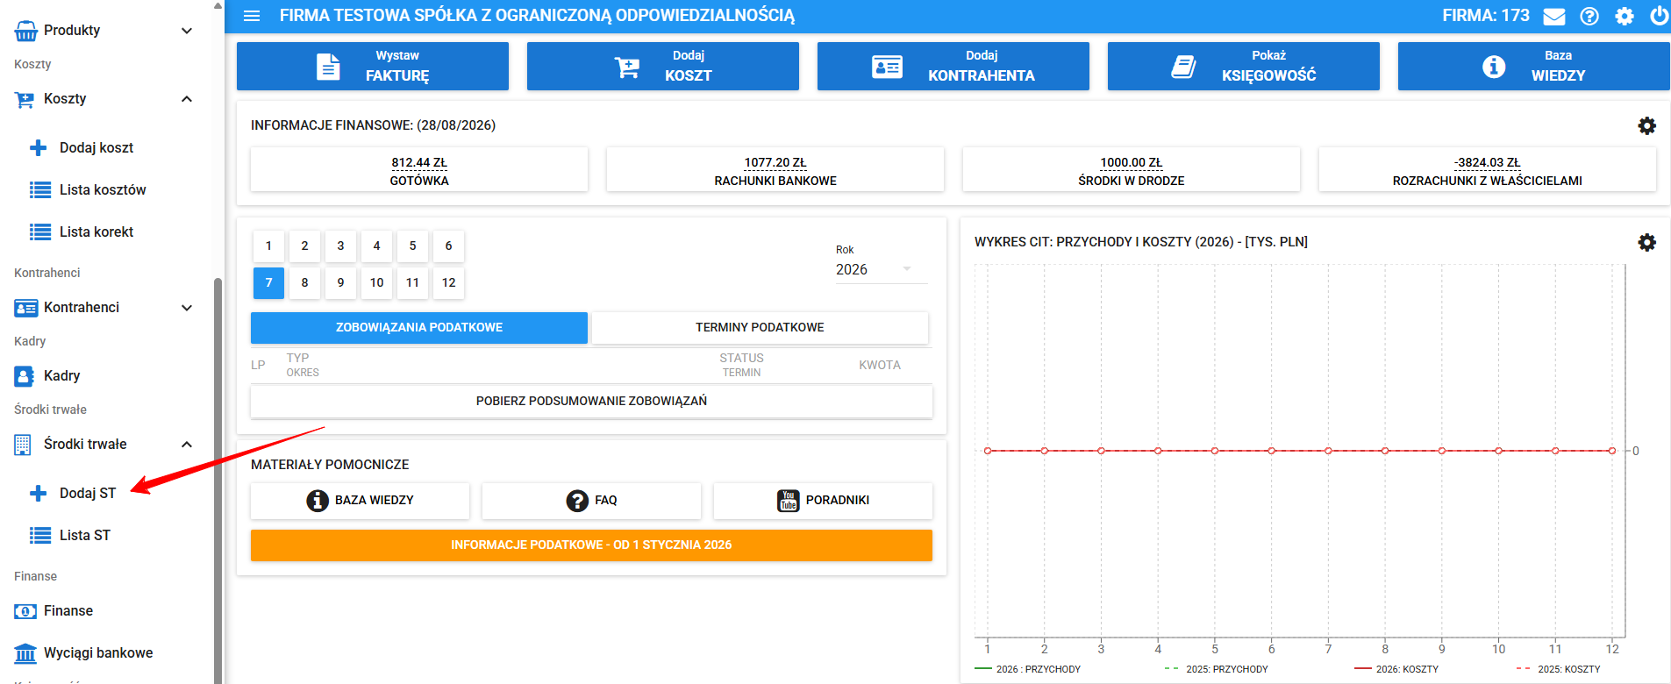Click Kadry person icon in sidebar
1671x684 pixels.
click(25, 376)
